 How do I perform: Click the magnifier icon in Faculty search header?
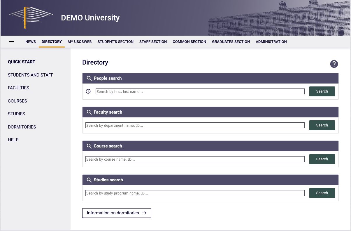coord(89,112)
